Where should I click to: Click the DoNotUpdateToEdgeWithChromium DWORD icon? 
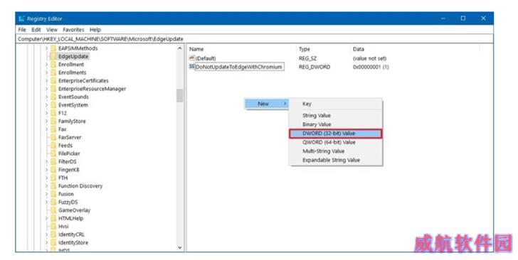(192, 67)
